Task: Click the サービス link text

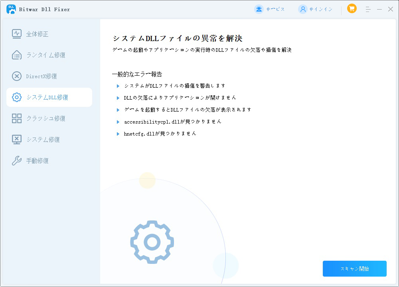Action: point(275,10)
